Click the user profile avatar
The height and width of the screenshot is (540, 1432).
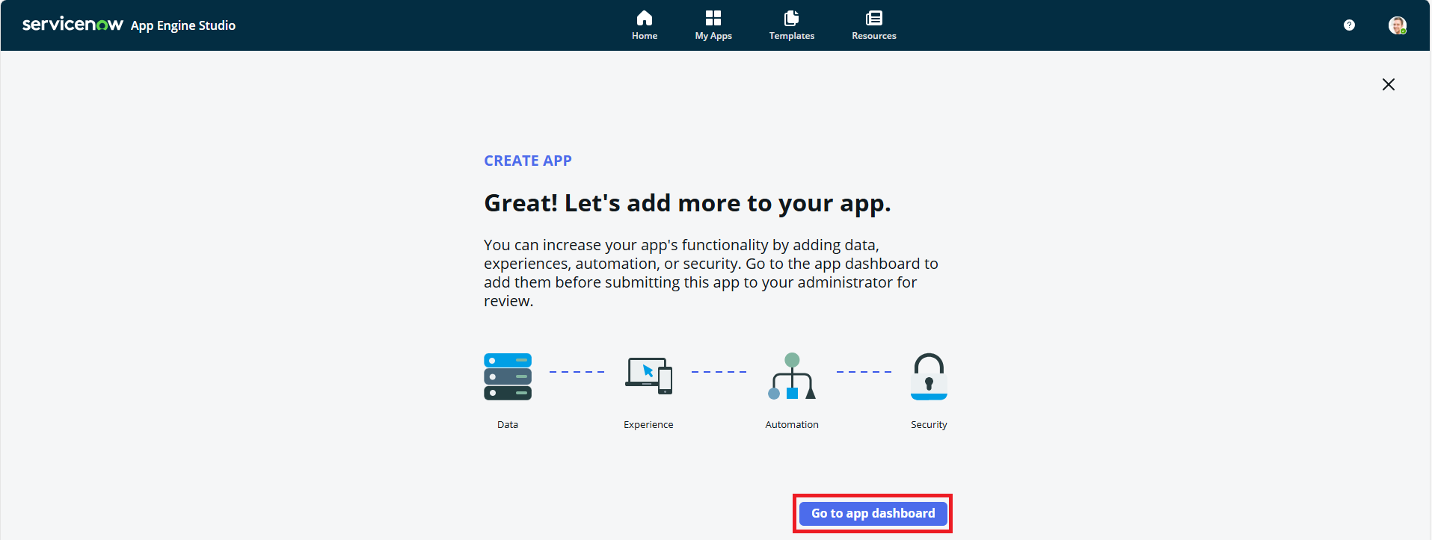point(1397,25)
